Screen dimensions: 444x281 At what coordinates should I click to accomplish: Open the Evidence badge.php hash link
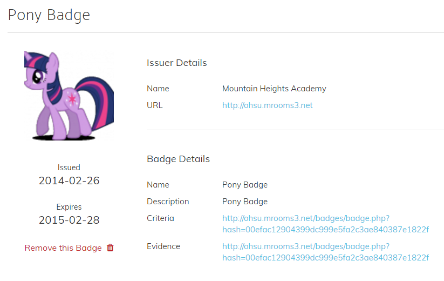pos(325,252)
